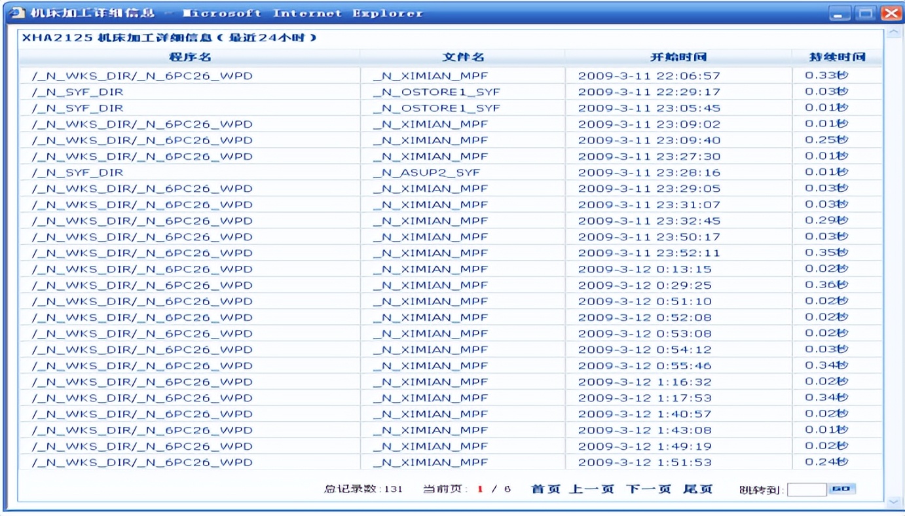This screenshot has height=516, width=905.
Task: Select start time 2009-3-12 1:16:32
Action: click(644, 382)
